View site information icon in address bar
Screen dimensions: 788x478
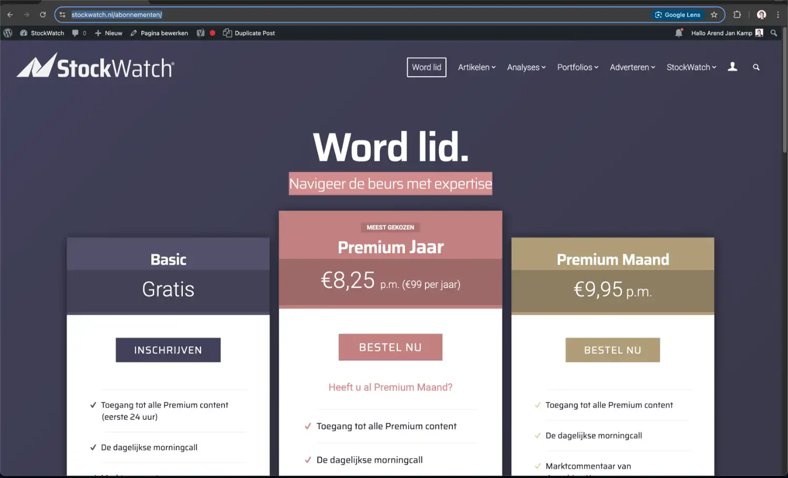tap(63, 15)
